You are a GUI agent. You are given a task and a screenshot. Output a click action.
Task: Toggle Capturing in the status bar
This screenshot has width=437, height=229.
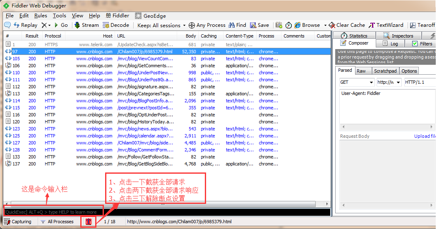click(x=17, y=222)
